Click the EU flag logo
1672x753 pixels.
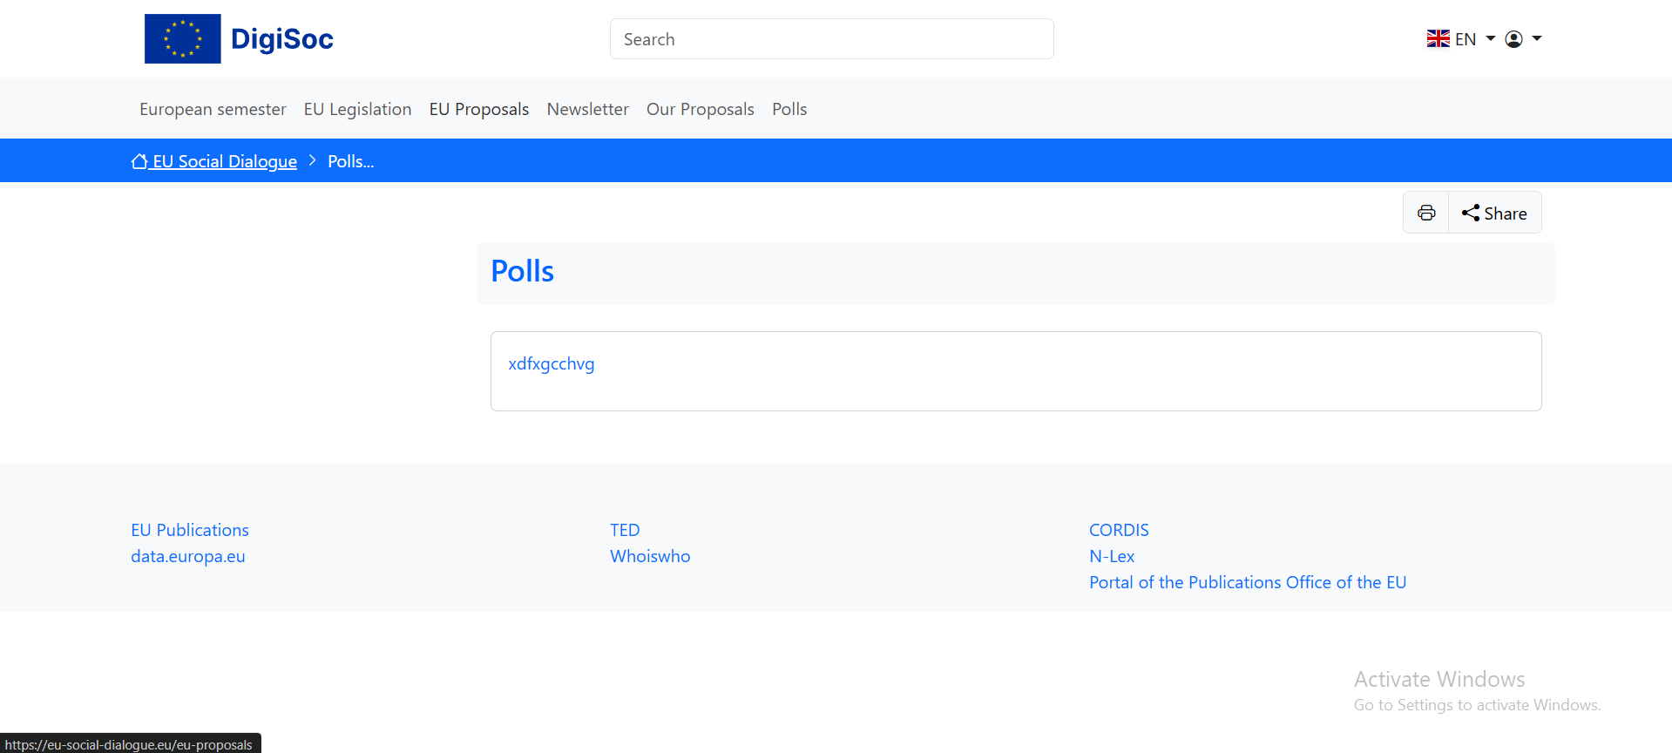182,39
